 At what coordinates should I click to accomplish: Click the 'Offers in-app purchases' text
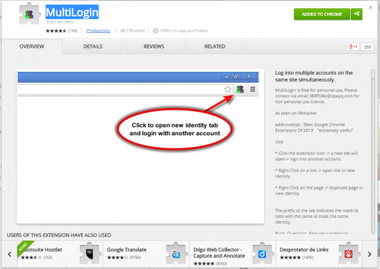click(x=184, y=31)
